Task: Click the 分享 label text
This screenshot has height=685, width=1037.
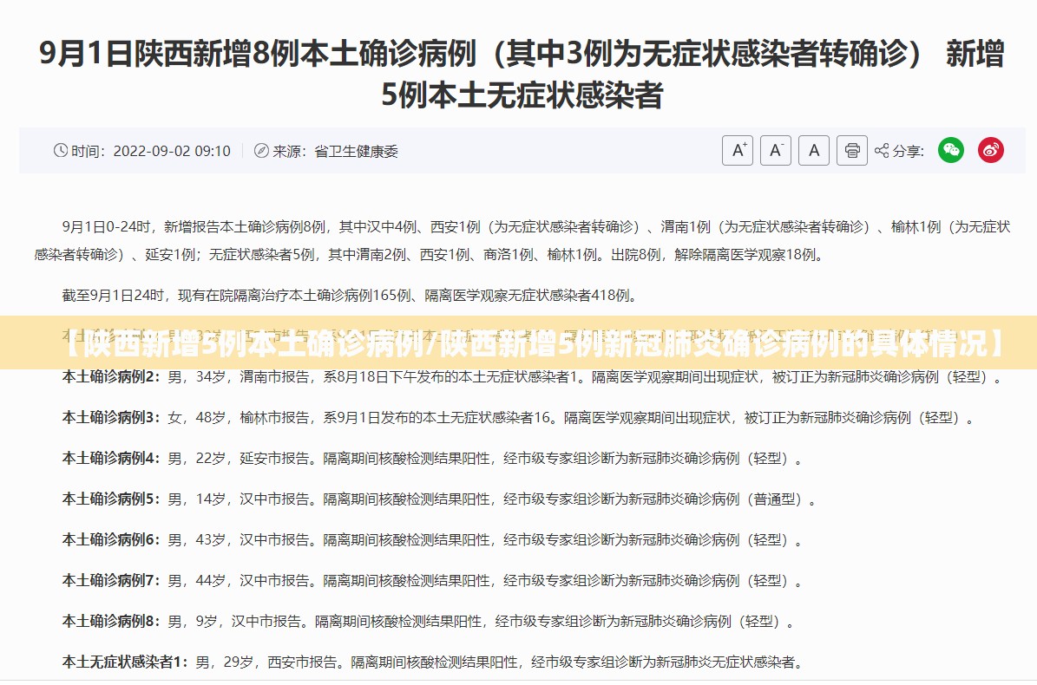Action: 908,151
